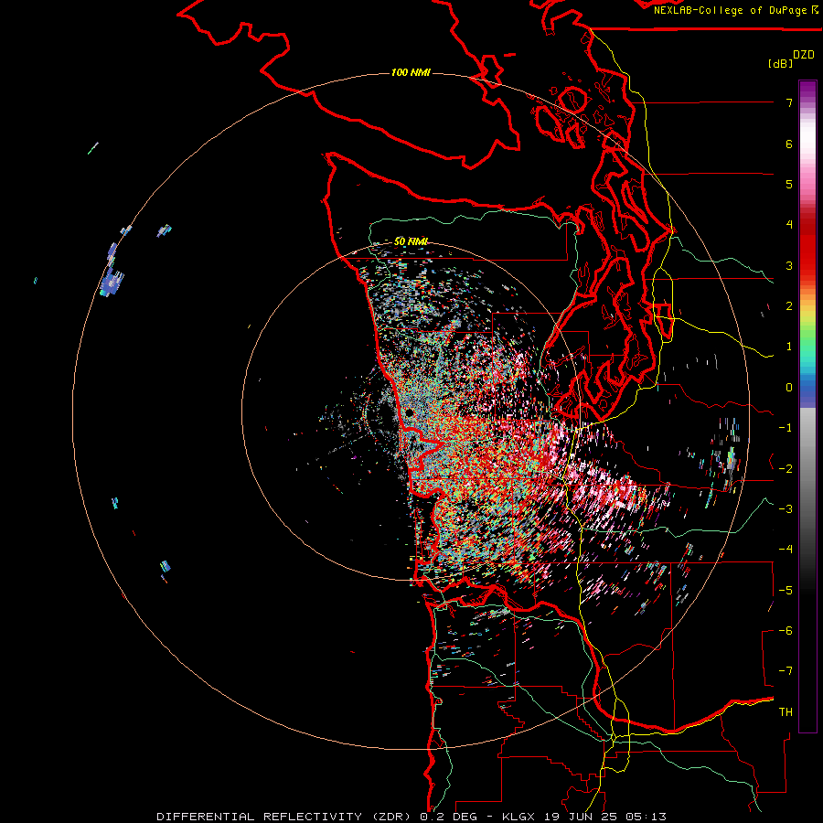
Task: Click the scale value -1
Action: coord(786,428)
